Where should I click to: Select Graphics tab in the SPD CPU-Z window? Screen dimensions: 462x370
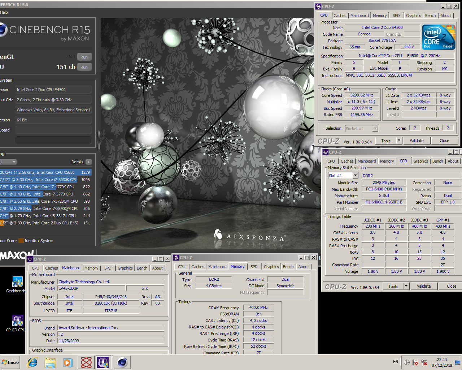pyautogui.click(x=421, y=161)
